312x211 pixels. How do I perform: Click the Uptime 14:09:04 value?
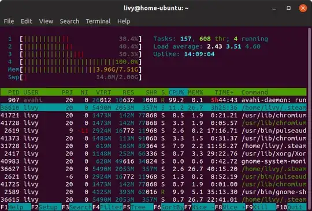tap(199, 54)
